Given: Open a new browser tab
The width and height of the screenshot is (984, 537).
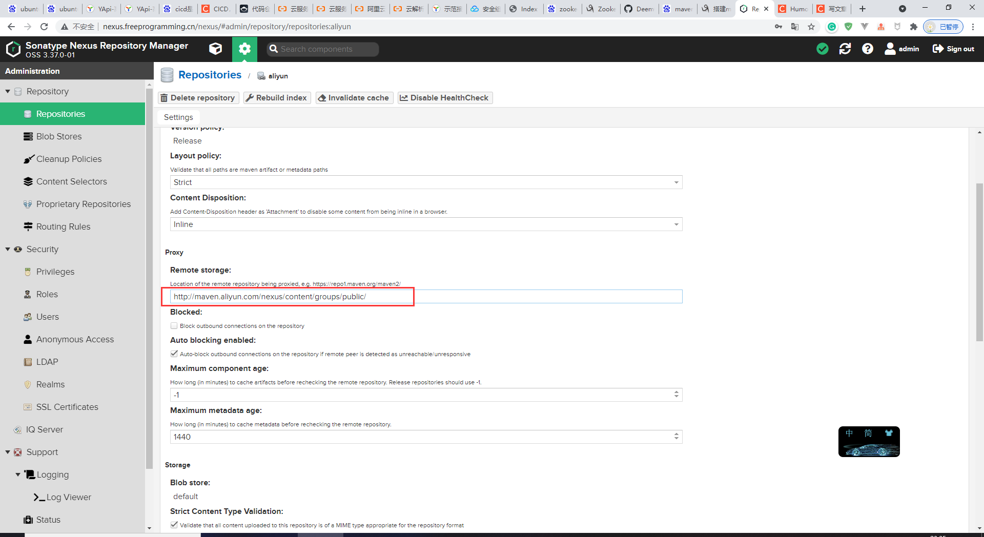Looking at the screenshot, I should pos(863,9).
